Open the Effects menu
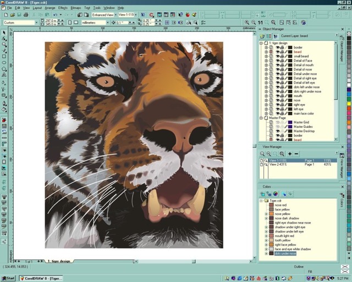The height and width of the screenshot is (282, 352). (63, 8)
